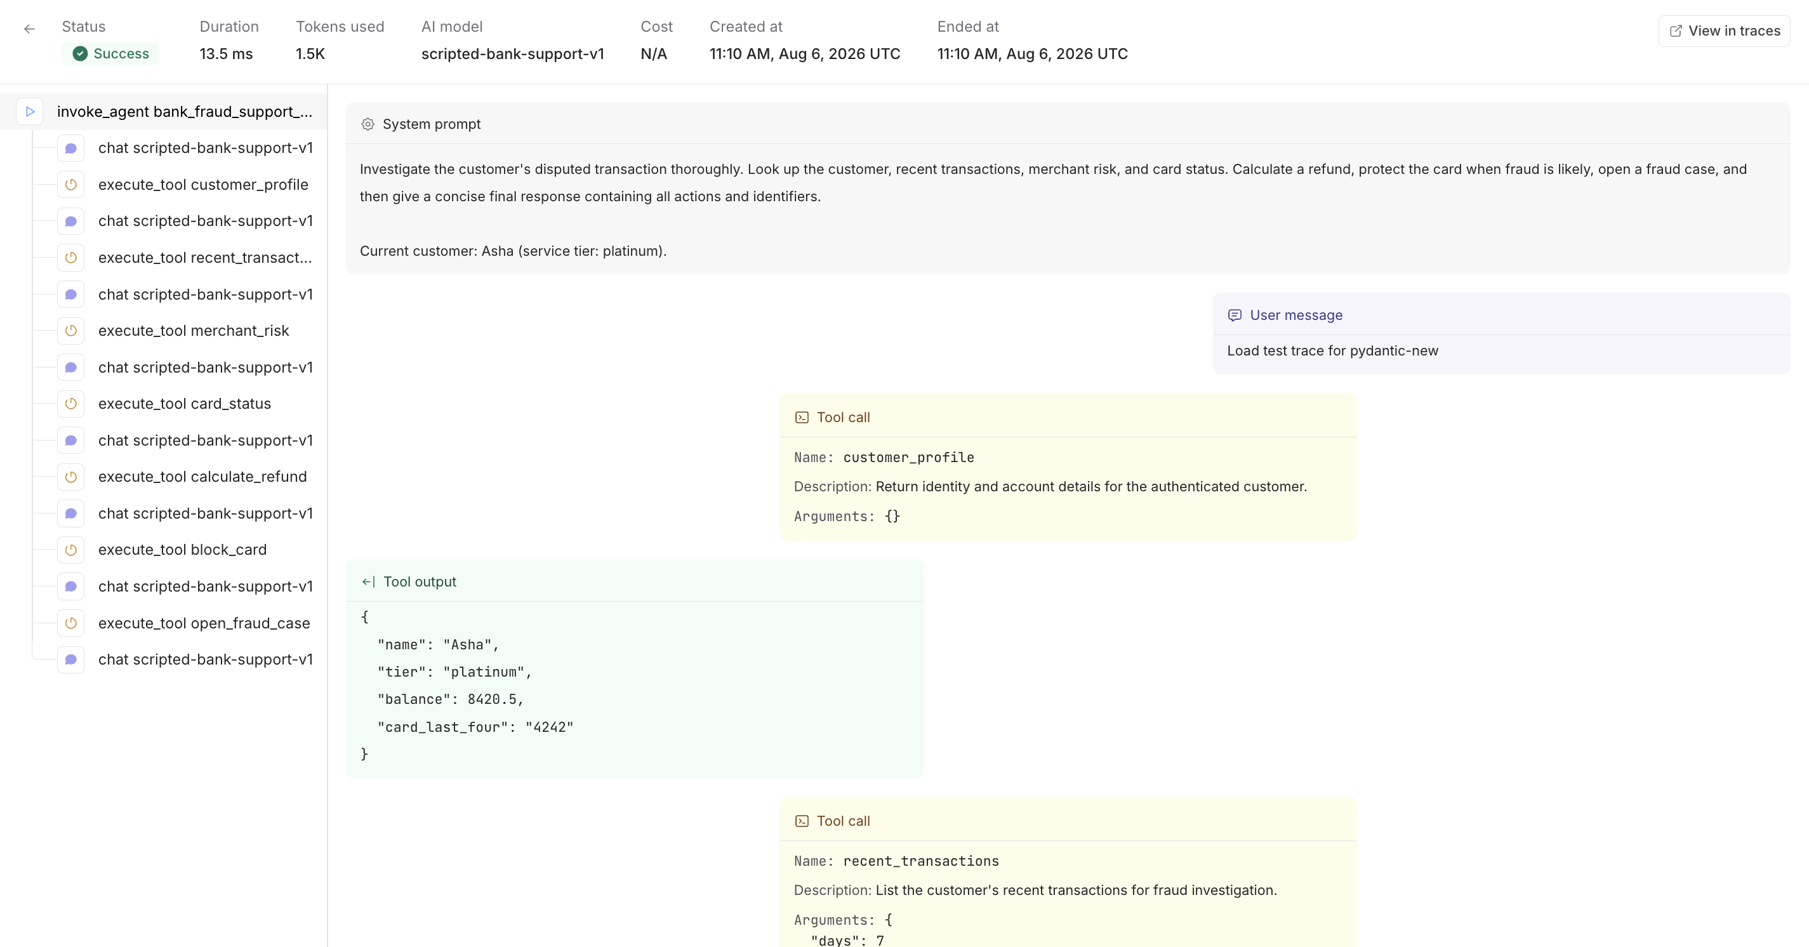Viewport: 1809px width, 947px height.
Task: Select final chat scripted-bank-support-v1 span label
Action: [x=205, y=659]
